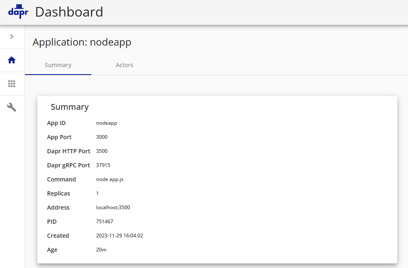Select the App ID value 'nodeapp'
The width and height of the screenshot is (408, 268).
tap(106, 123)
